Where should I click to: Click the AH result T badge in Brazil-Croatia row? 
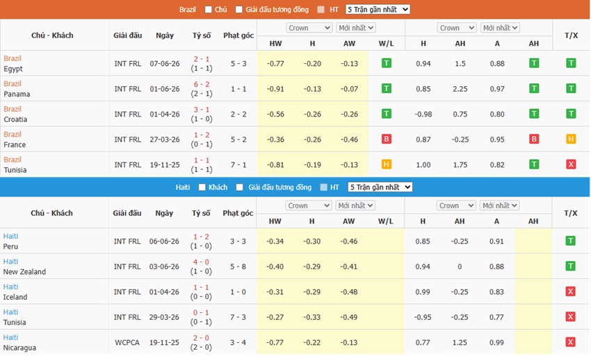tap(534, 114)
